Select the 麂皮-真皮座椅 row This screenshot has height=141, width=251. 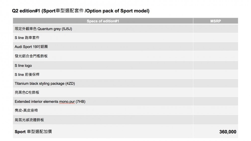coord(26,111)
